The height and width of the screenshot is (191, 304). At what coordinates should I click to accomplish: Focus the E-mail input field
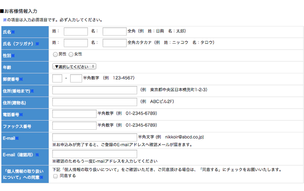coord(95,138)
